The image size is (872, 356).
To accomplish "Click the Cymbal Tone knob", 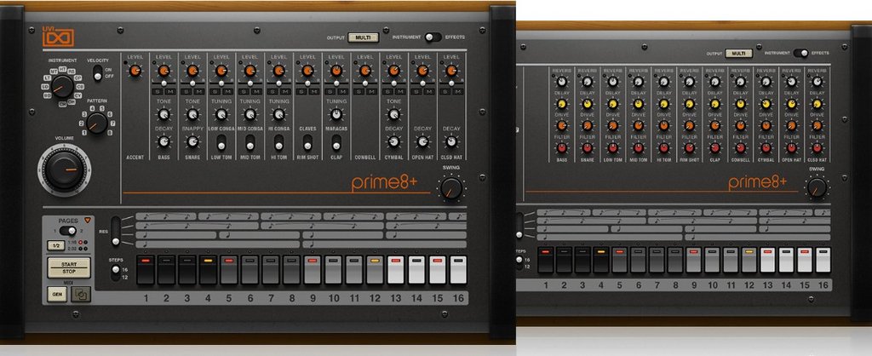I will pos(393,114).
